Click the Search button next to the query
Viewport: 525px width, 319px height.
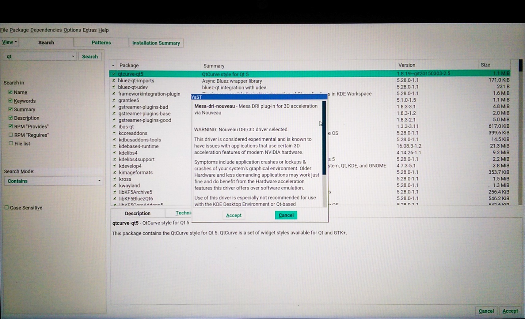tap(90, 57)
